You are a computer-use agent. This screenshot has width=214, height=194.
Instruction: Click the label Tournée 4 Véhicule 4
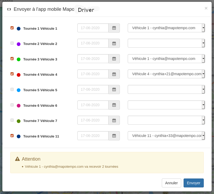(x=40, y=75)
